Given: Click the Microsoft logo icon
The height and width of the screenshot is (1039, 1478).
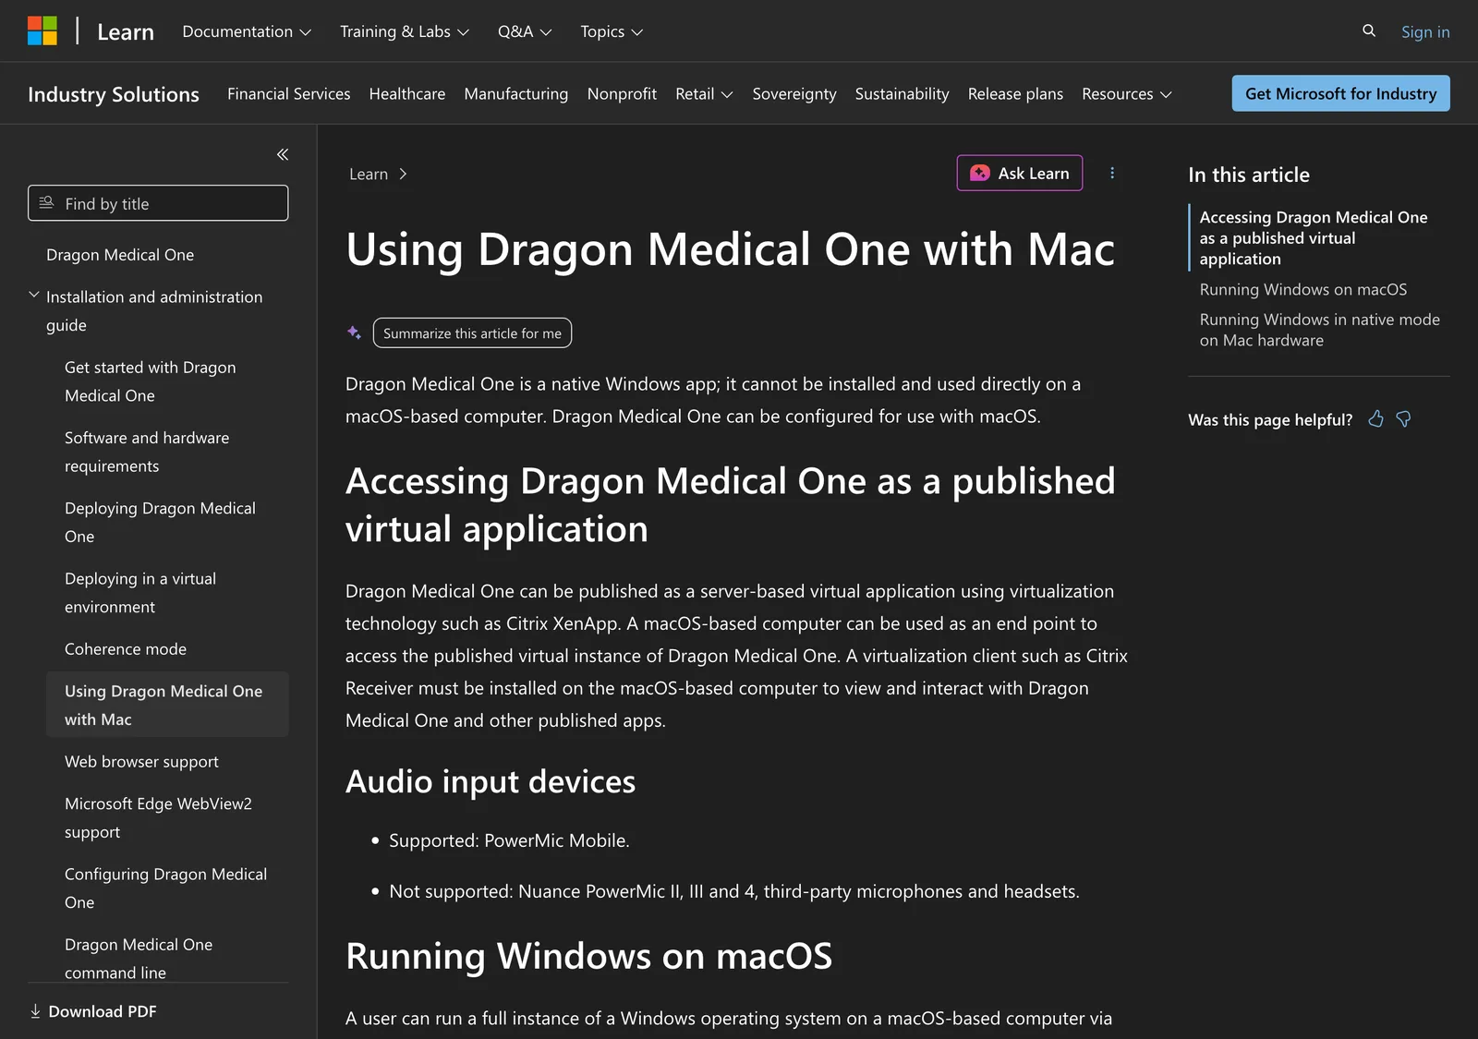Looking at the screenshot, I should [x=42, y=30].
